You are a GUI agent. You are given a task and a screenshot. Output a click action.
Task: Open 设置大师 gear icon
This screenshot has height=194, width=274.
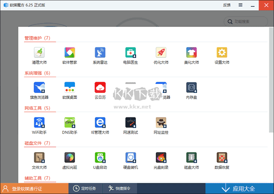pos(222,52)
